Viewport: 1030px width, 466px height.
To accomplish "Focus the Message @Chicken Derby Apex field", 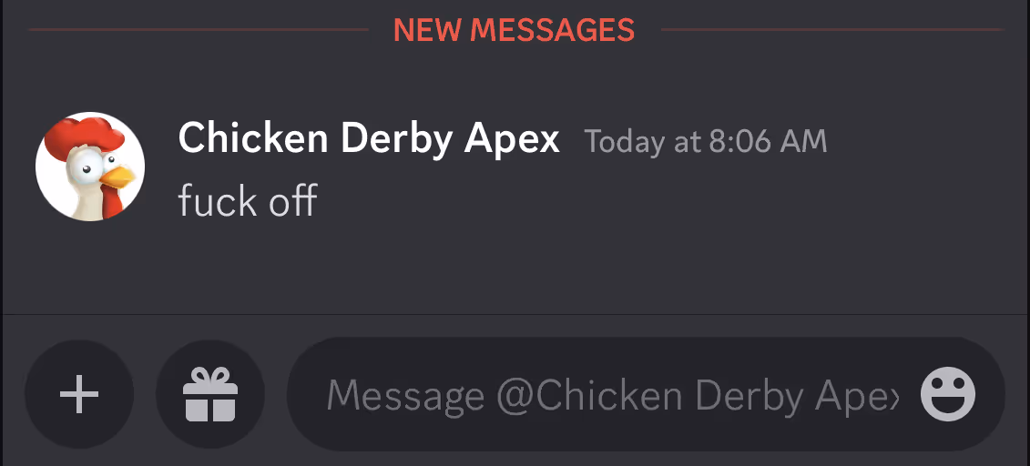I will click(612, 394).
